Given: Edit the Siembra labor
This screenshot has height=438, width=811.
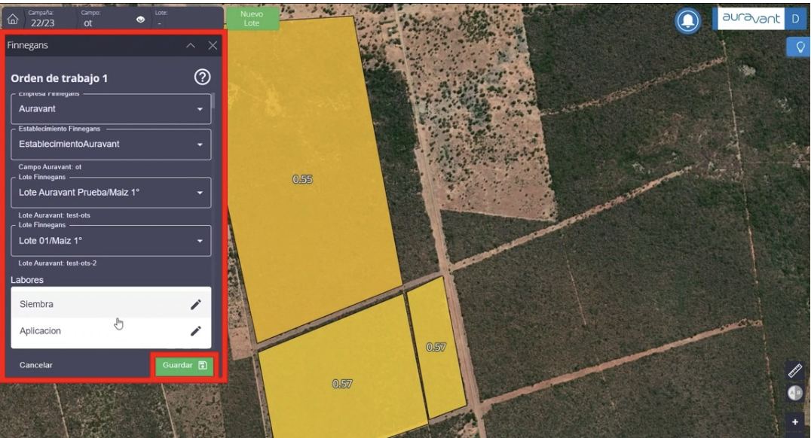Looking at the screenshot, I should pyautogui.click(x=195, y=304).
